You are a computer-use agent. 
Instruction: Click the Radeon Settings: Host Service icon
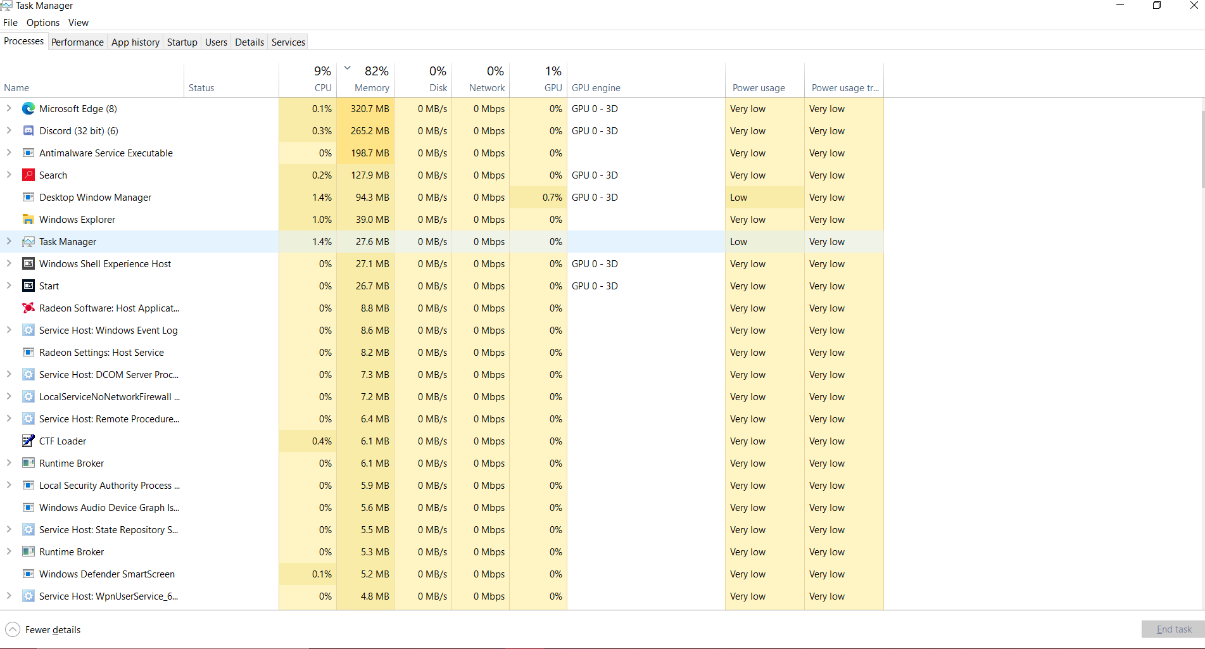point(28,353)
